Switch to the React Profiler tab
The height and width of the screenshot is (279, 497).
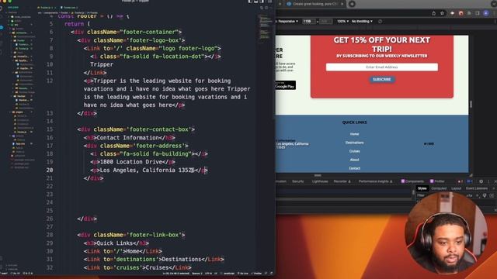[x=437, y=181]
